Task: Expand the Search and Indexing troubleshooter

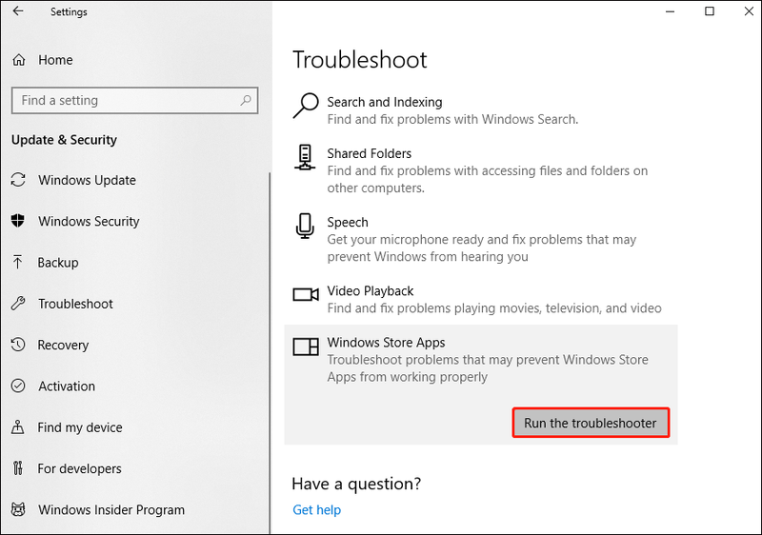Action: pyautogui.click(x=481, y=110)
